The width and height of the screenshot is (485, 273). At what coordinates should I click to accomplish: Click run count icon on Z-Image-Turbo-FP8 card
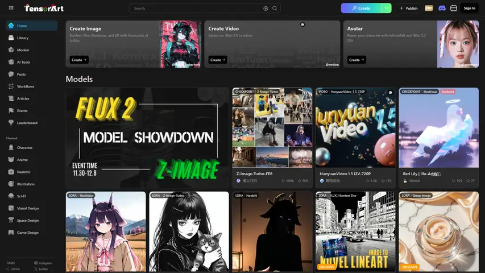[283, 181]
